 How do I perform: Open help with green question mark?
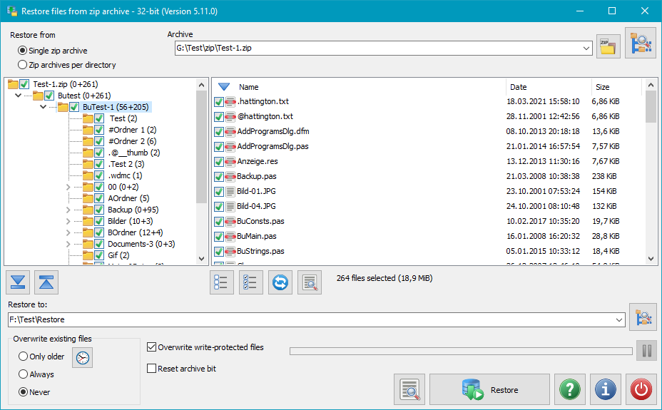coord(570,389)
